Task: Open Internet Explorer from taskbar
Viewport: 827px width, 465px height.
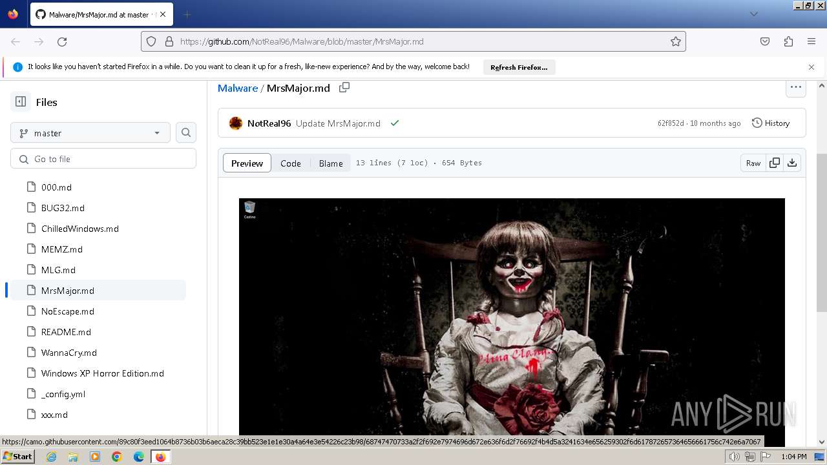Action: [52, 457]
